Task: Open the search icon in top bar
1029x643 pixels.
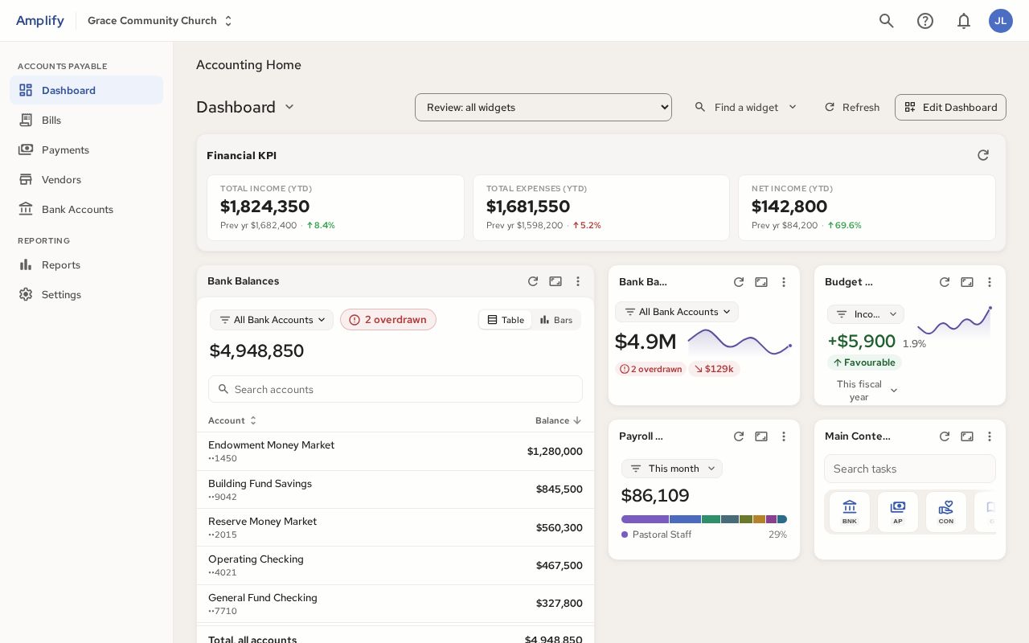Action: tap(887, 21)
